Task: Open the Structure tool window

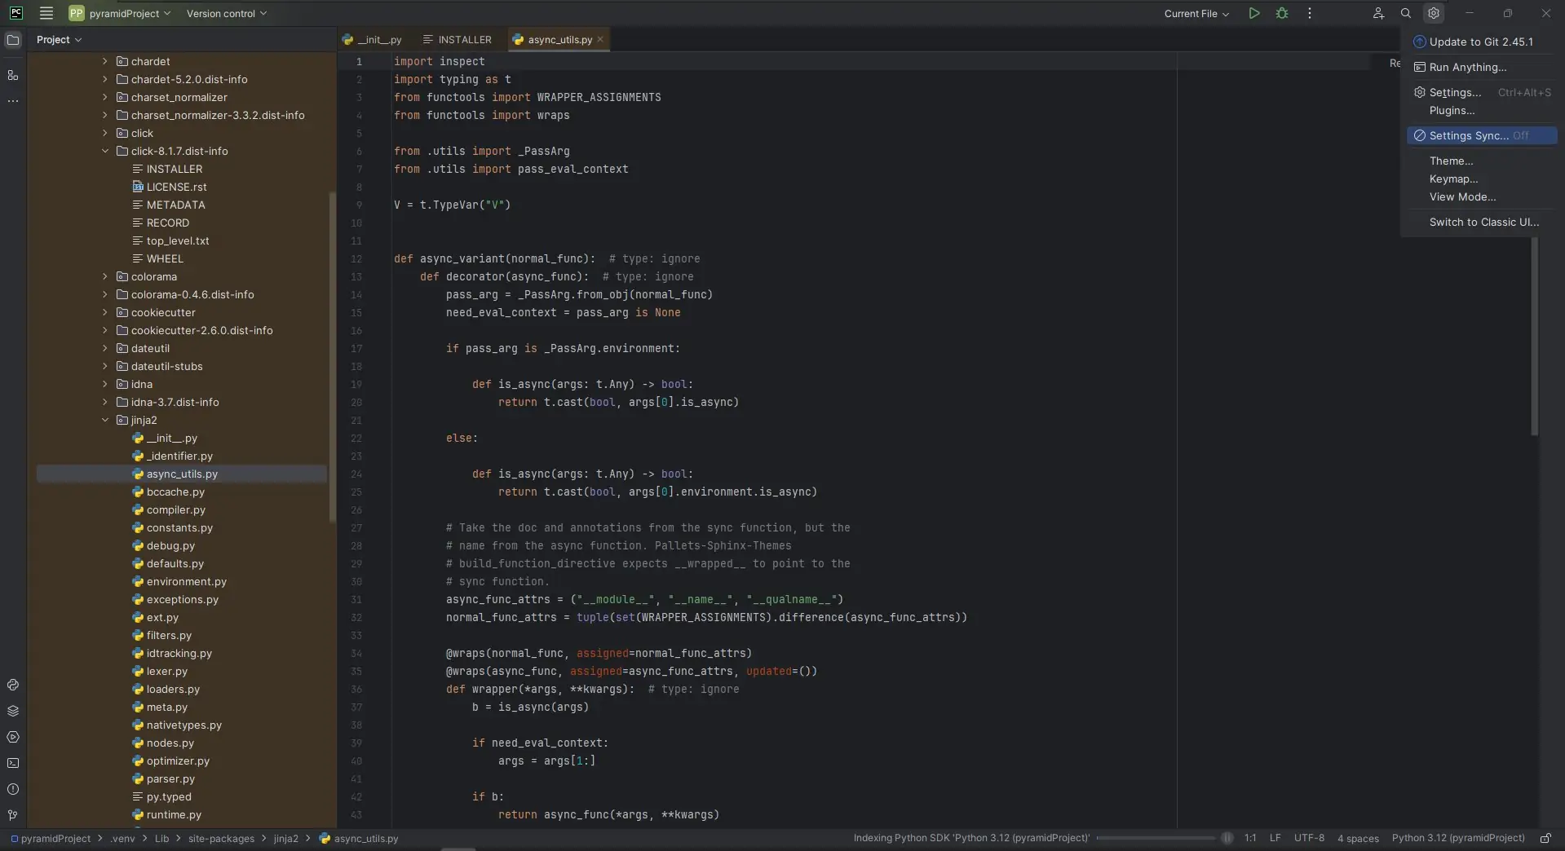Action: pyautogui.click(x=13, y=76)
